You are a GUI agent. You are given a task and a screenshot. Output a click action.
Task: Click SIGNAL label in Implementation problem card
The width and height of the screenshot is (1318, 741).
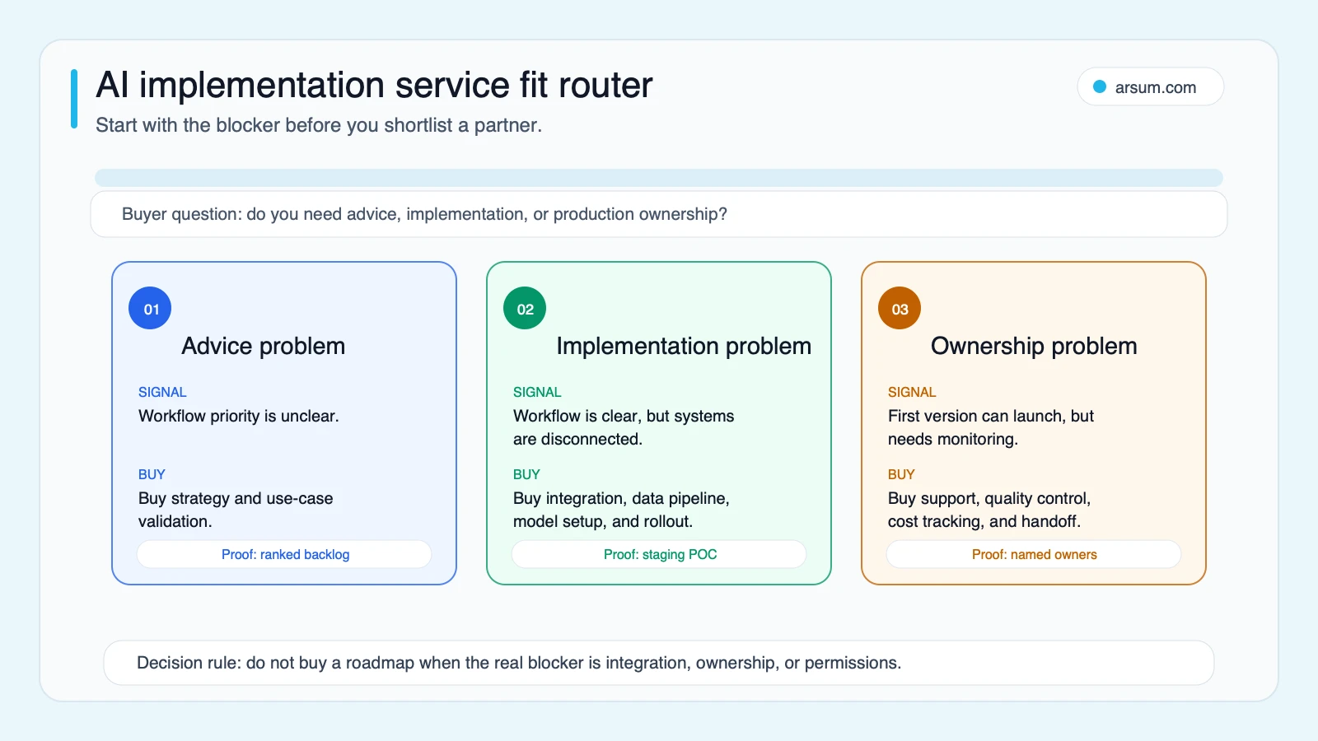click(x=537, y=392)
